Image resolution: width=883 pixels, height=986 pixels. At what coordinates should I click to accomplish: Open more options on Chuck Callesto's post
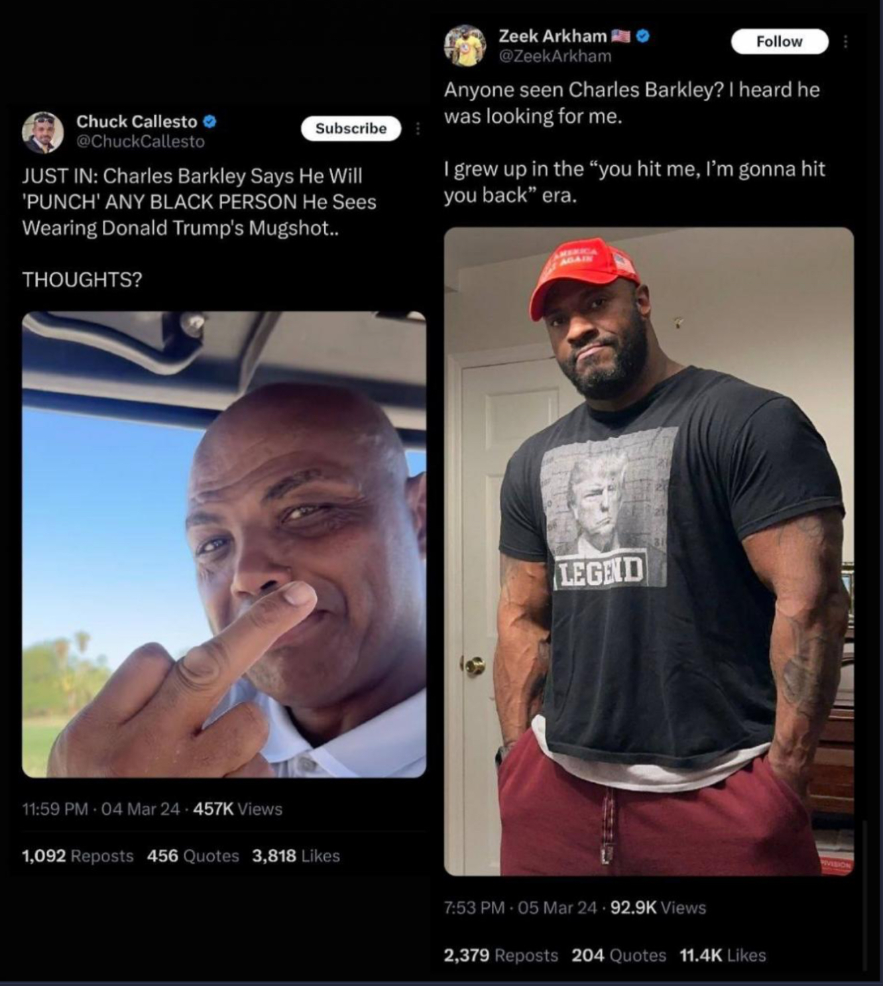pos(418,129)
